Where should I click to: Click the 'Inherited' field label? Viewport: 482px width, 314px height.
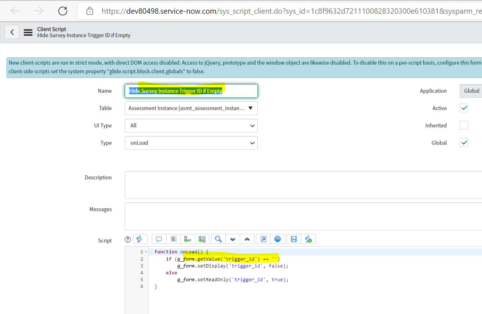(436, 126)
